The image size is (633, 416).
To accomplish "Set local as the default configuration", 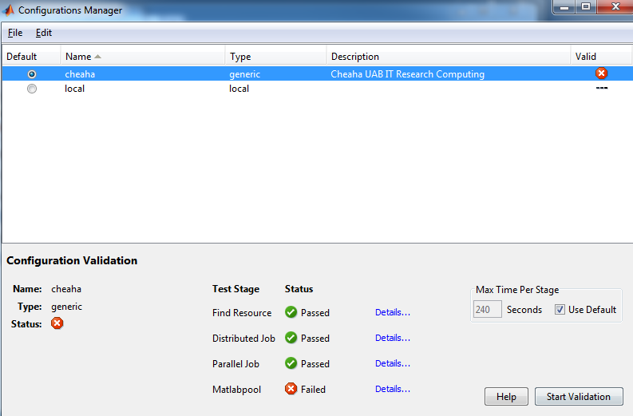I will pos(32,89).
